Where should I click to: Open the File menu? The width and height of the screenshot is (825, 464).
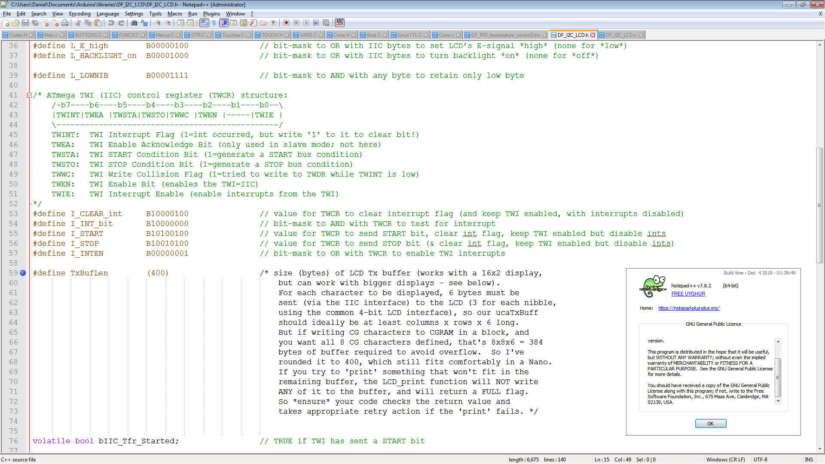[x=6, y=14]
